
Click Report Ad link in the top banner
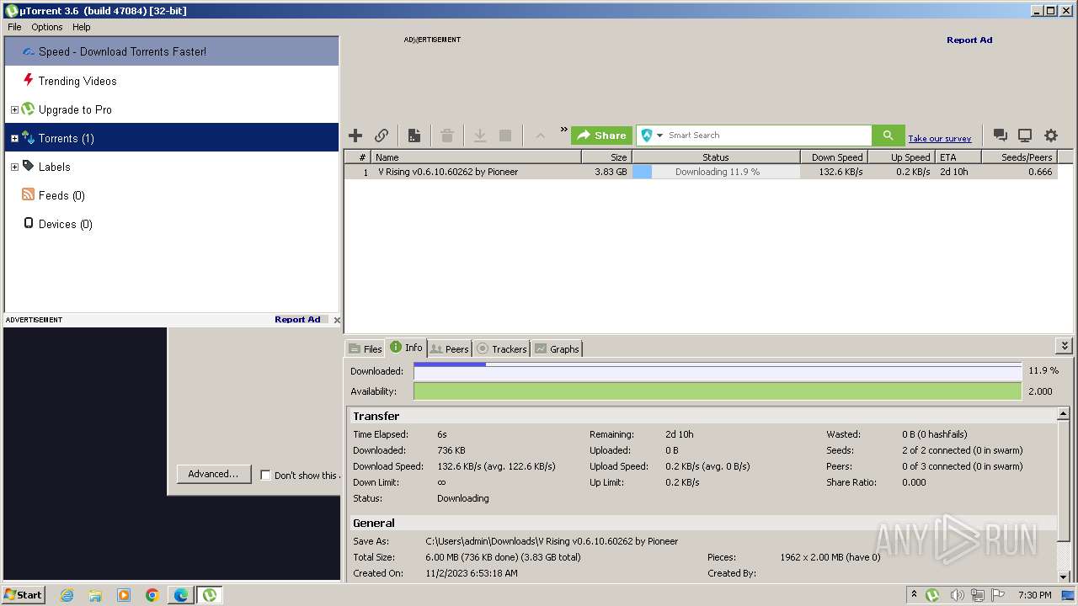tap(969, 40)
